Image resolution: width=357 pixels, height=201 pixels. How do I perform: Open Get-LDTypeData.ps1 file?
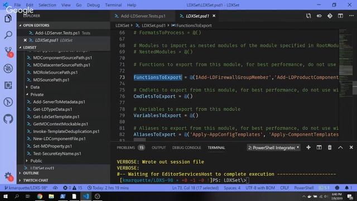52,109
